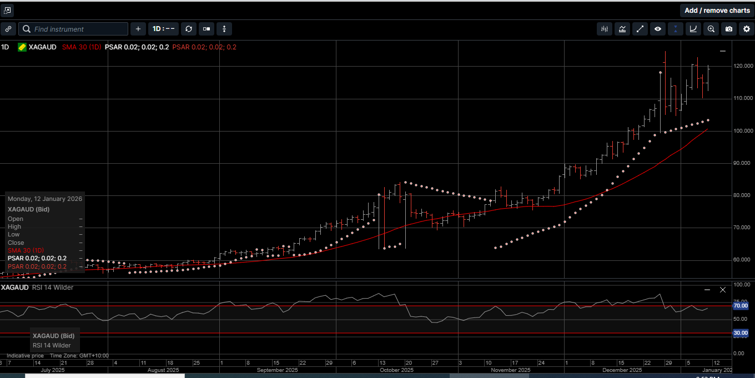Expand the vertical dots more options menu
The height and width of the screenshot is (378, 755).
click(224, 29)
